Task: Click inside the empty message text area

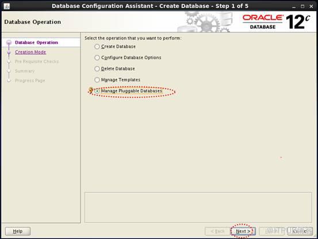Action: [x=198, y=207]
